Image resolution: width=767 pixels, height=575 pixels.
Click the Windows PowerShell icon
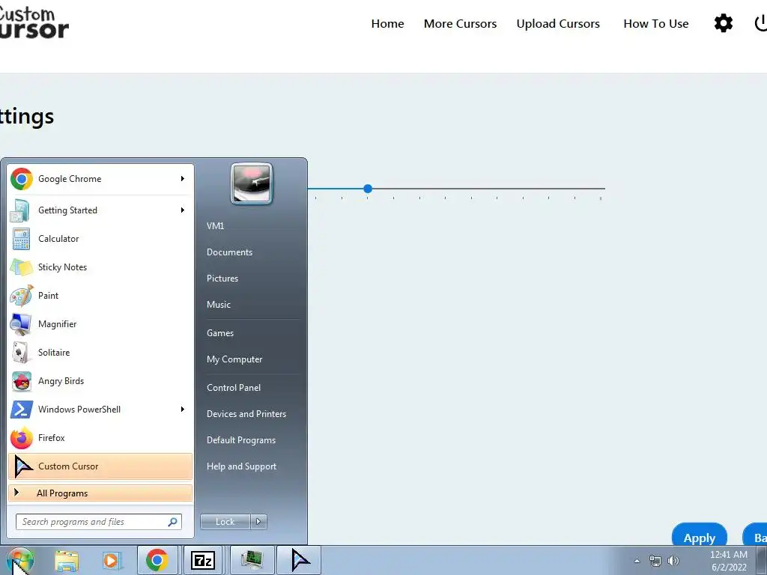[22, 410]
